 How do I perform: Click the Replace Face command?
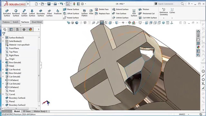click(102, 14)
